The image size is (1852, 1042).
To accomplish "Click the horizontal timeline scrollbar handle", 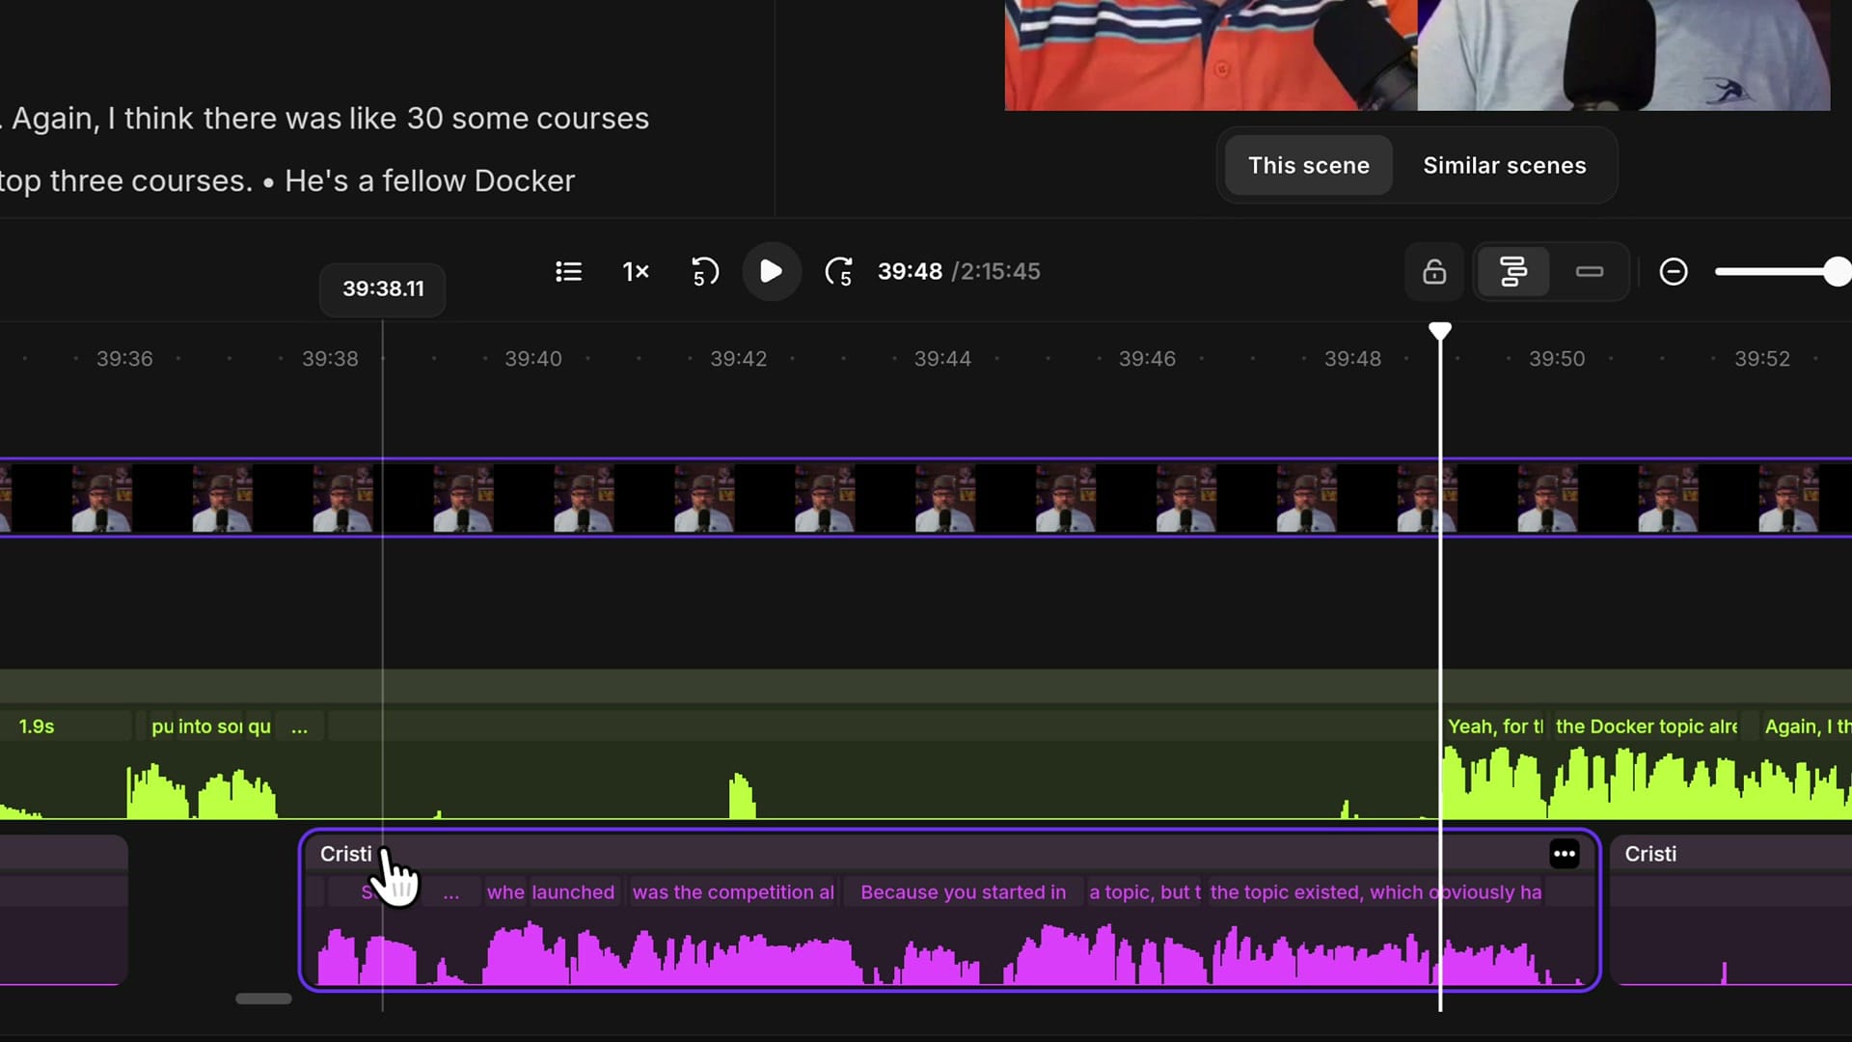I will [263, 999].
